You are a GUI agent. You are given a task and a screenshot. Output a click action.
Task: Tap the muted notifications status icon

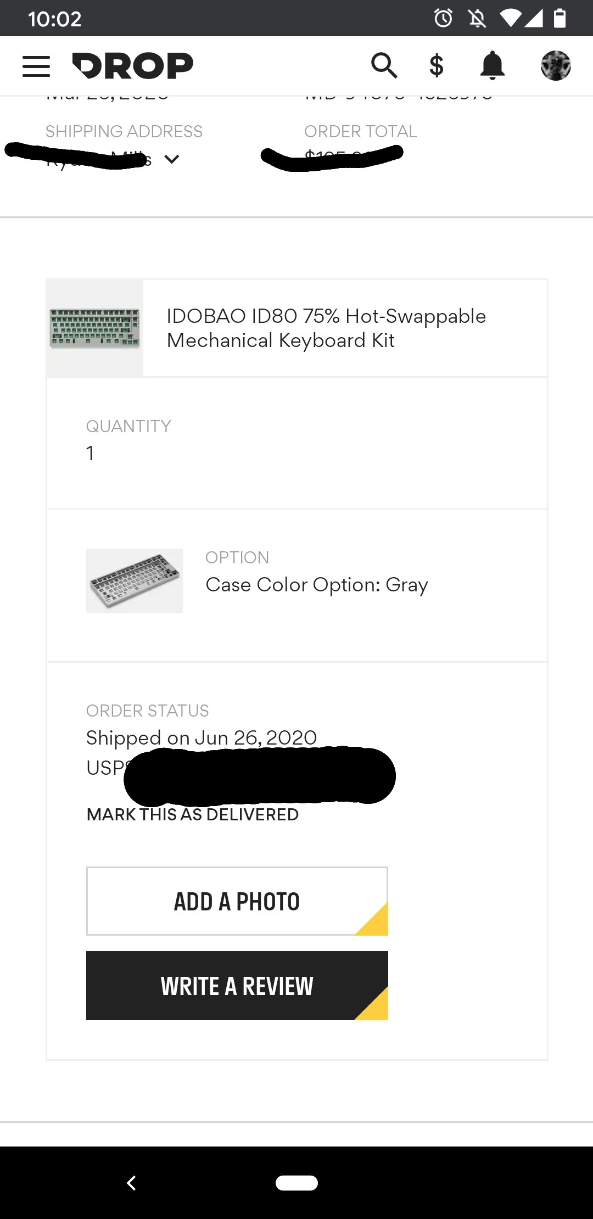pos(477,19)
